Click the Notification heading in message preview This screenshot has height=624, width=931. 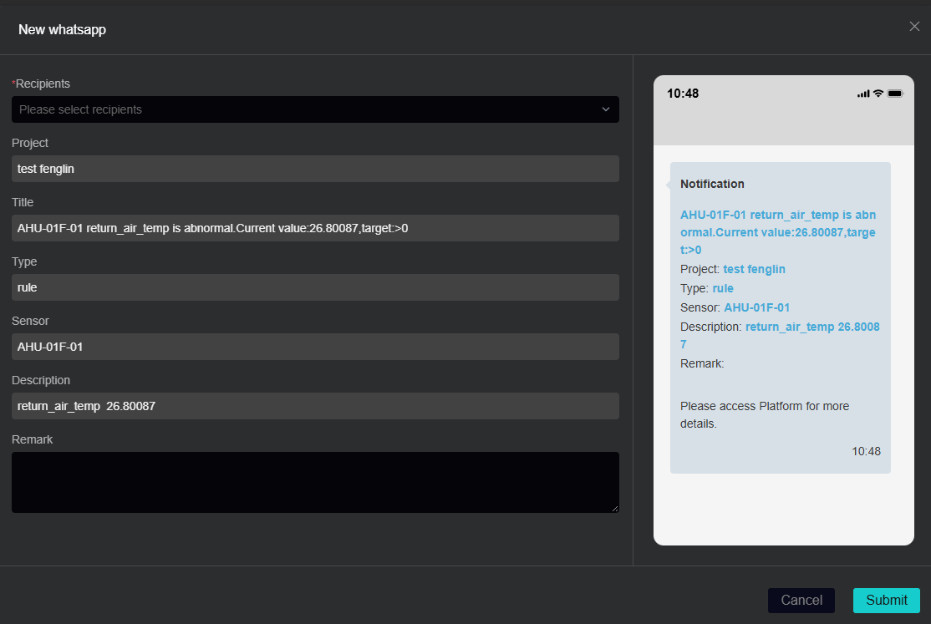pyautogui.click(x=712, y=184)
